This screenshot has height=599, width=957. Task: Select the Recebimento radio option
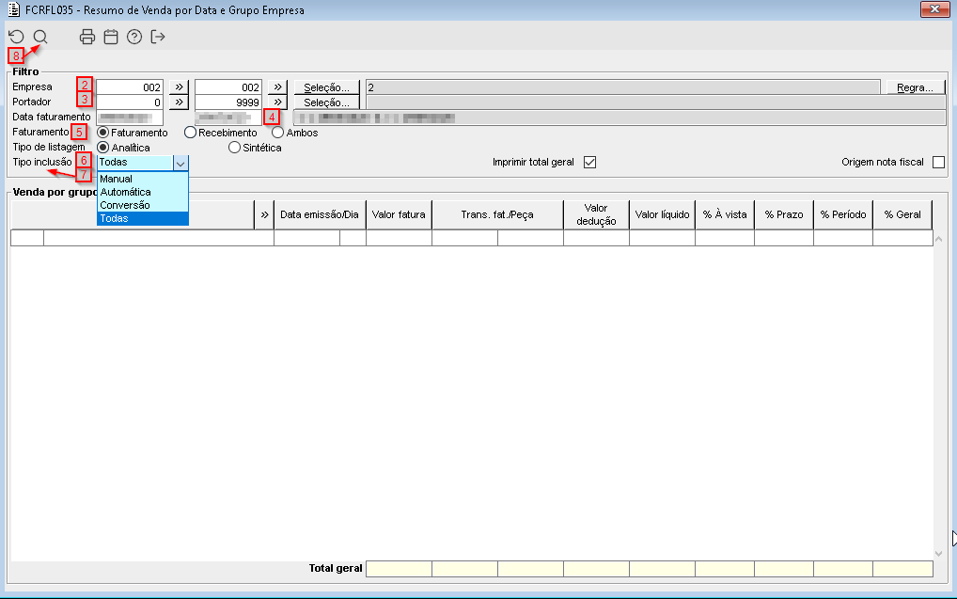coord(191,133)
